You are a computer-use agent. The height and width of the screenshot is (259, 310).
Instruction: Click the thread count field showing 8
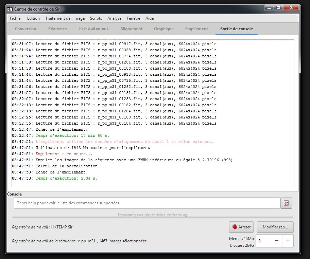click(x=263, y=241)
